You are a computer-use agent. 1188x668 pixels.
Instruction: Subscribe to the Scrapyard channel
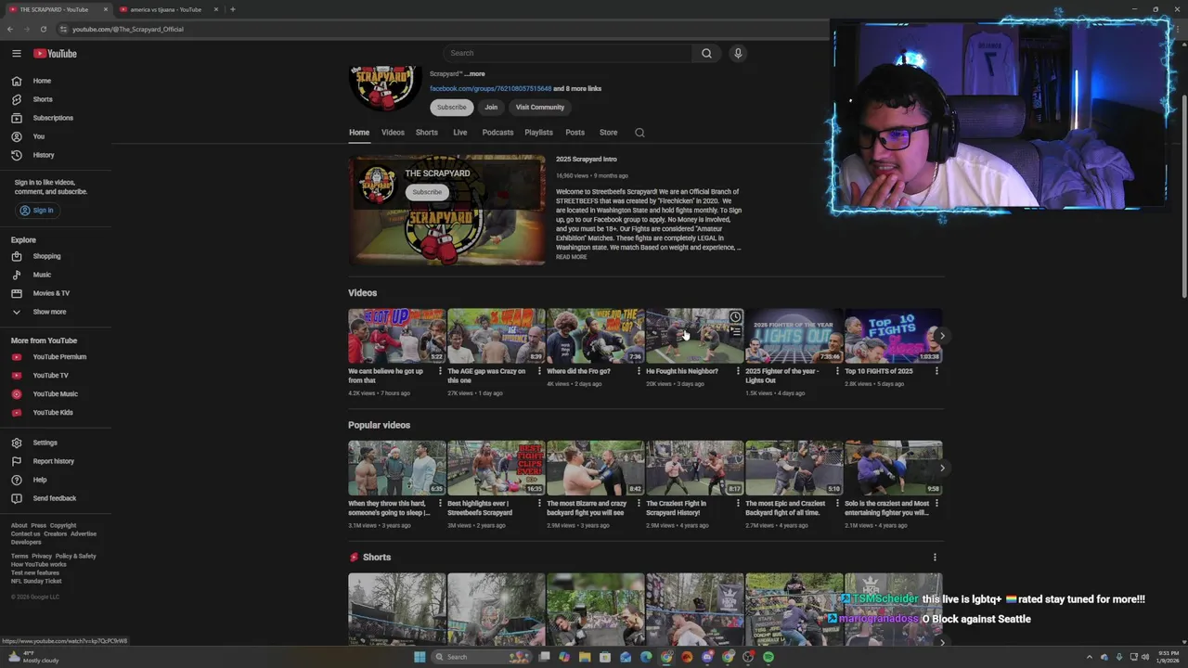452,107
